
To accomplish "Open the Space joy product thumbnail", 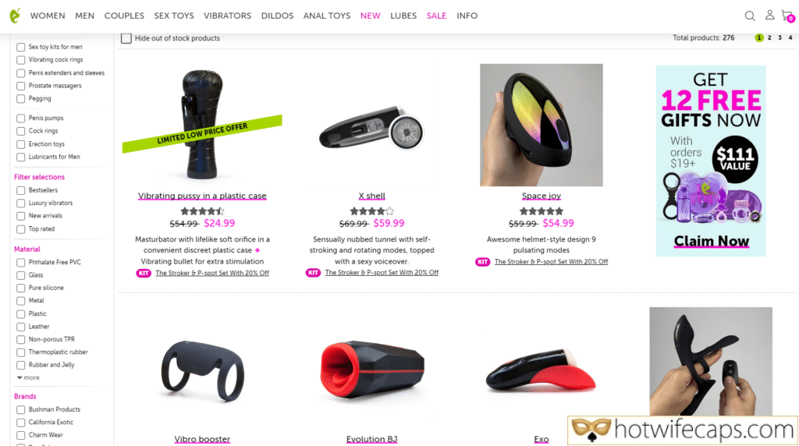I will point(542,125).
